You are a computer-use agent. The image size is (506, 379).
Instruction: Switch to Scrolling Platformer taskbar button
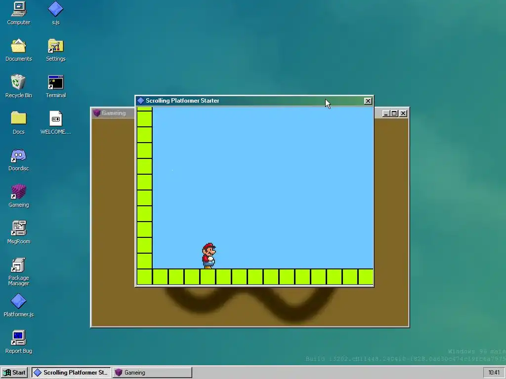(x=71, y=373)
